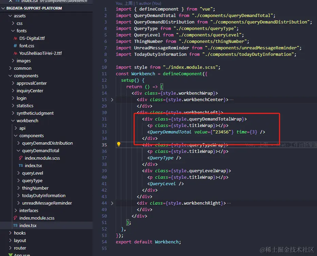Open index.tsx under queryDemandTotal
The width and height of the screenshot is (317, 256).
[33, 165]
